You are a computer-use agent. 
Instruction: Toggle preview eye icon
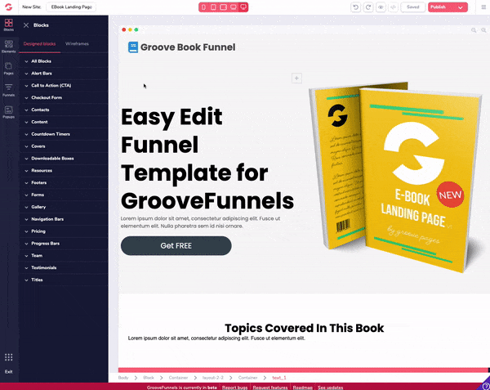(x=381, y=7)
